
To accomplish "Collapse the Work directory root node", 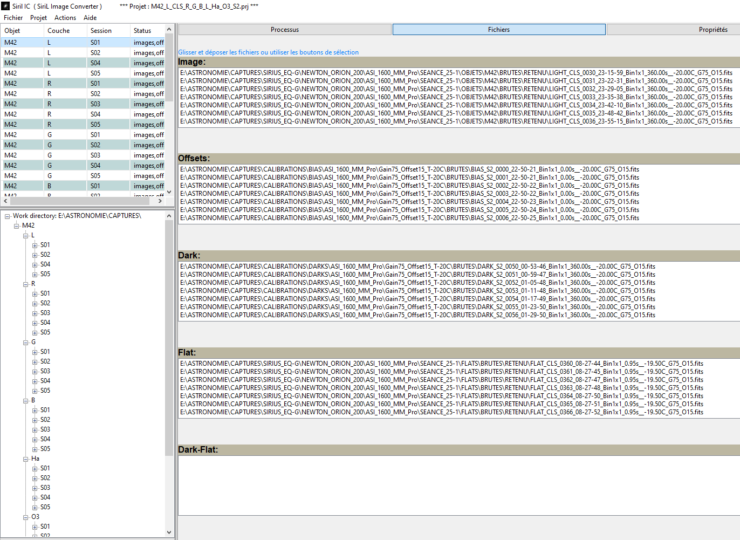I will (8, 216).
